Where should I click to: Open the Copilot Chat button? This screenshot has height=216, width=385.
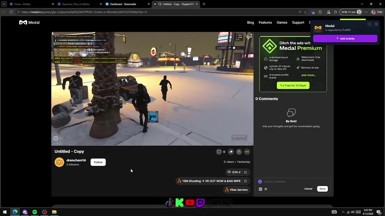point(377,12)
